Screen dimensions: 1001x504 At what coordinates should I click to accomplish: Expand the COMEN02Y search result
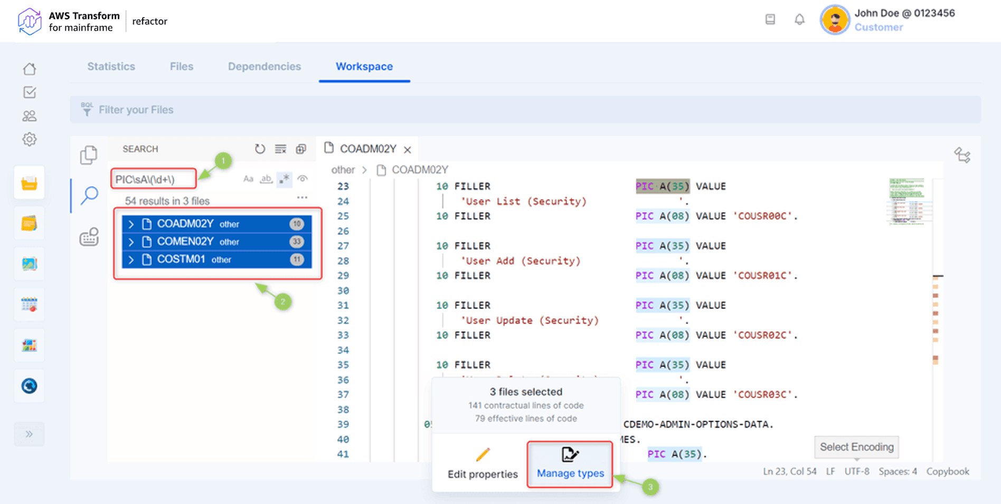(131, 241)
